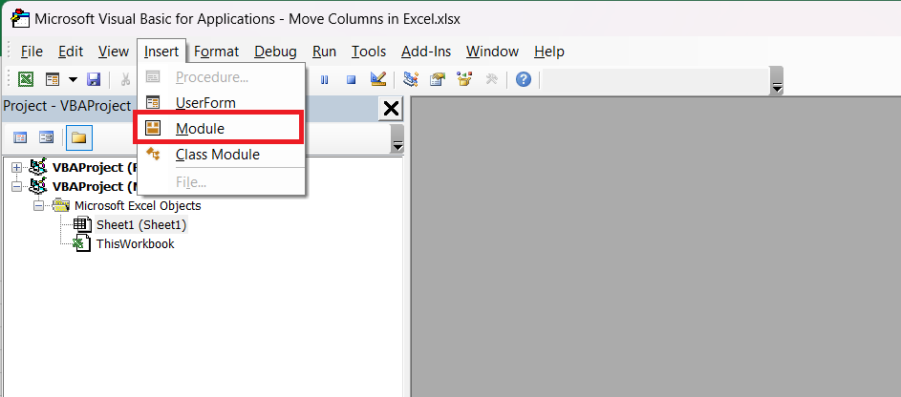Open Properties Window toolbar icon
The image size is (901, 397).
(x=438, y=79)
